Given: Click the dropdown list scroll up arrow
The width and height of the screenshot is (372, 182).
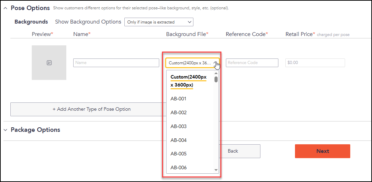Looking at the screenshot, I should pyautogui.click(x=216, y=73).
